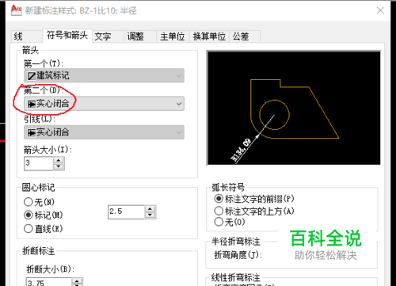Select 标记(M) center mark option
396x286 pixels.
pos(43,215)
